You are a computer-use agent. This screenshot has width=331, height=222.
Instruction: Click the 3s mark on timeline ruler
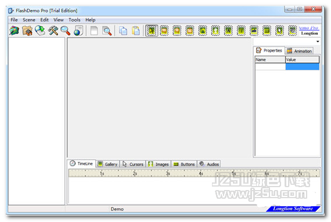point(168,173)
